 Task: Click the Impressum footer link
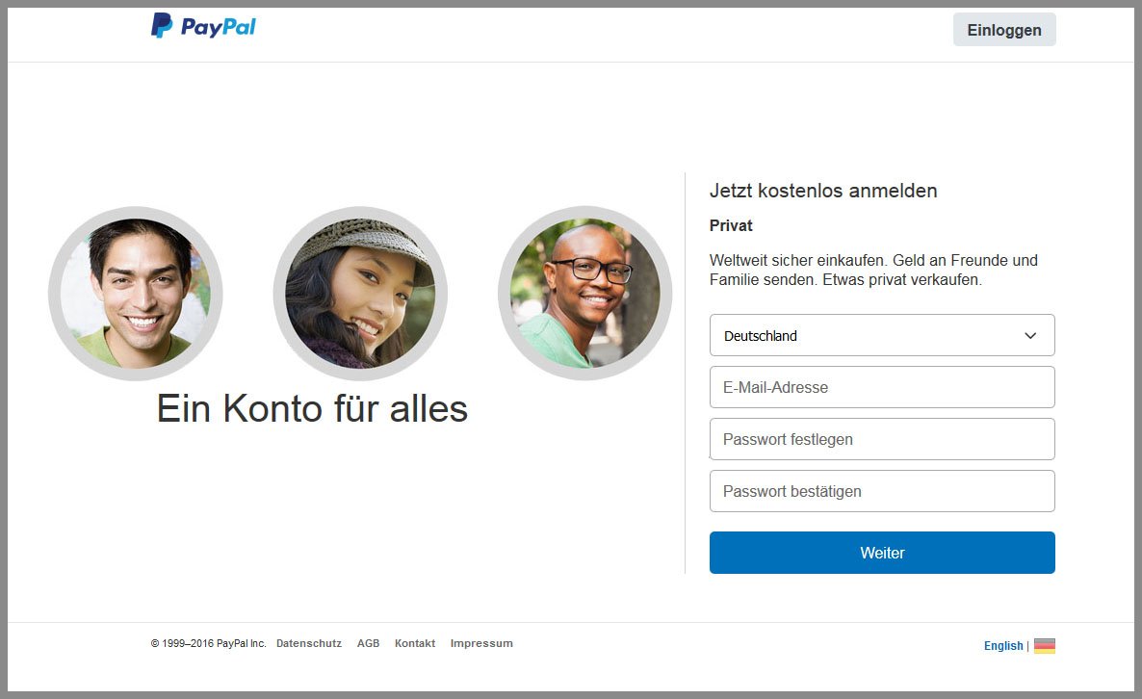click(x=481, y=642)
